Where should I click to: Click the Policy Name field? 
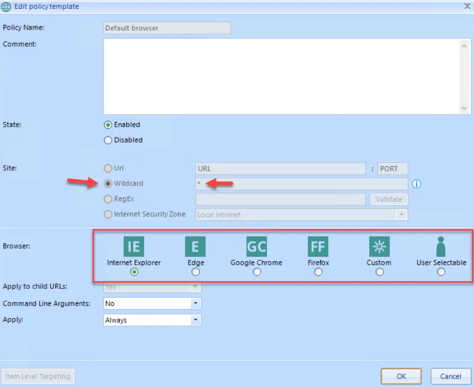click(x=167, y=28)
